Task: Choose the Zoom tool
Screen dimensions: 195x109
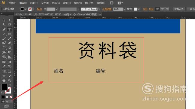Action: pyautogui.click(x=10, y=81)
